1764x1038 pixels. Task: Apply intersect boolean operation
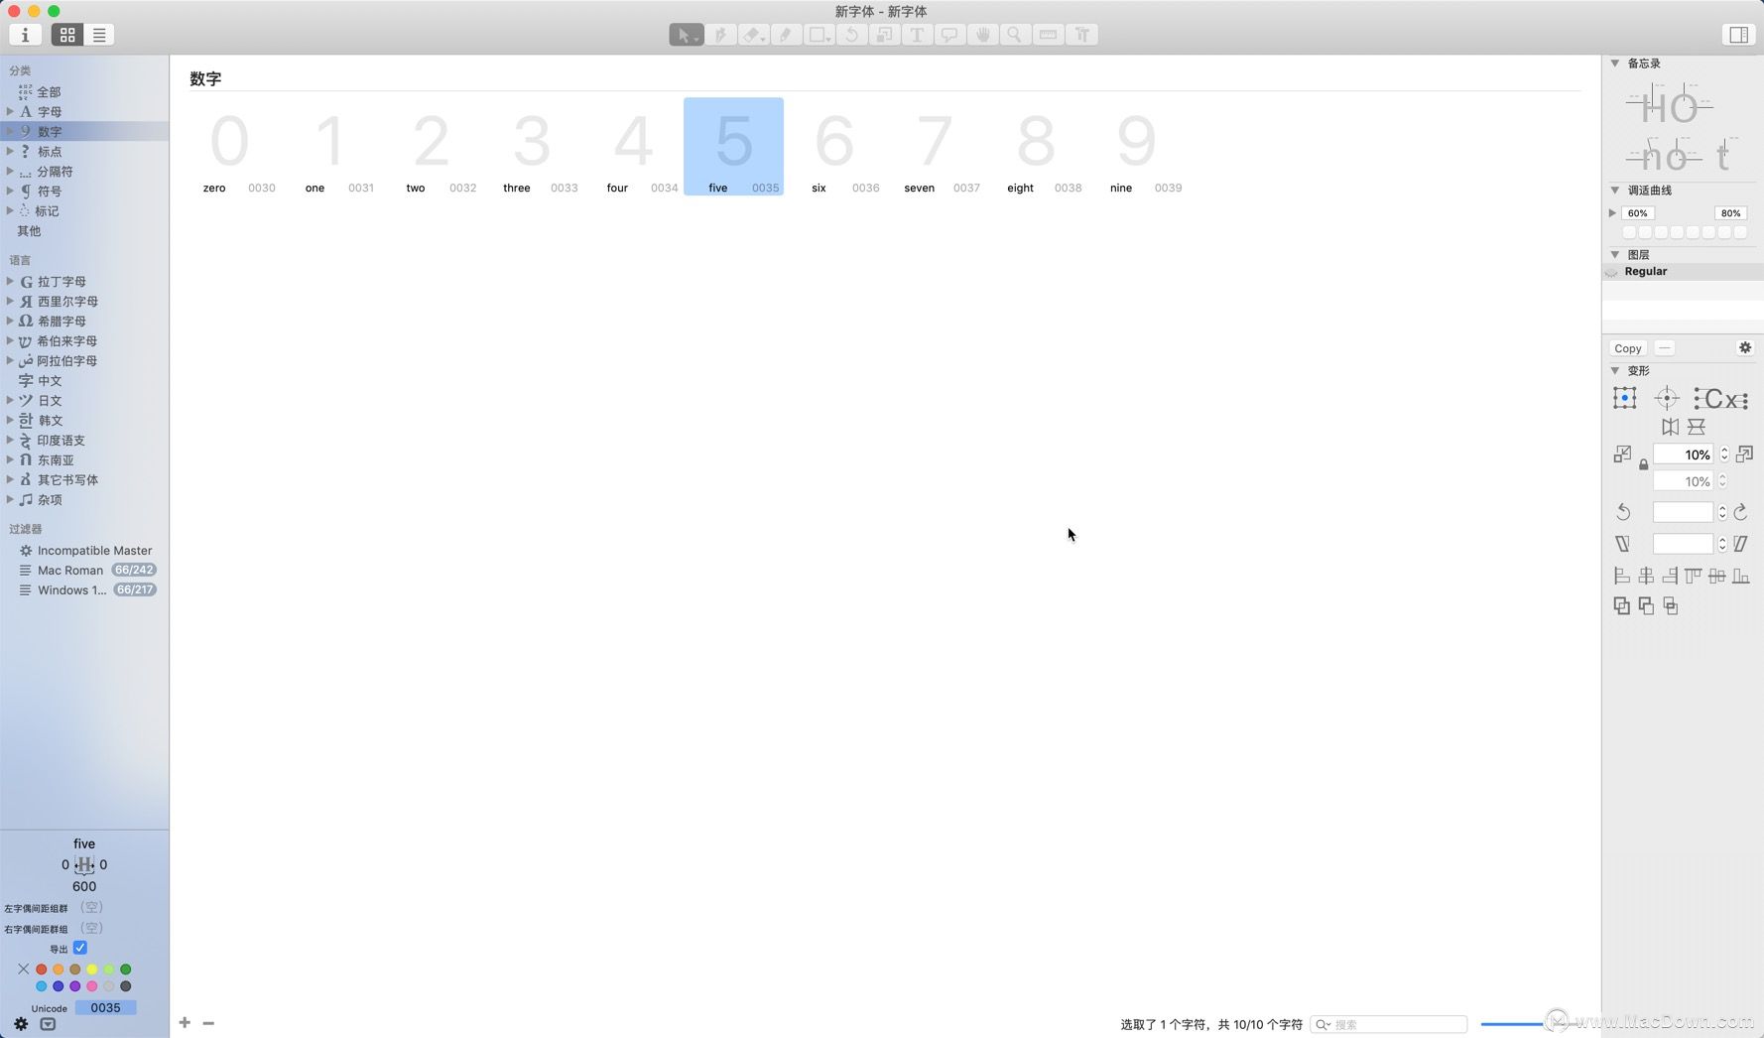[1671, 605]
